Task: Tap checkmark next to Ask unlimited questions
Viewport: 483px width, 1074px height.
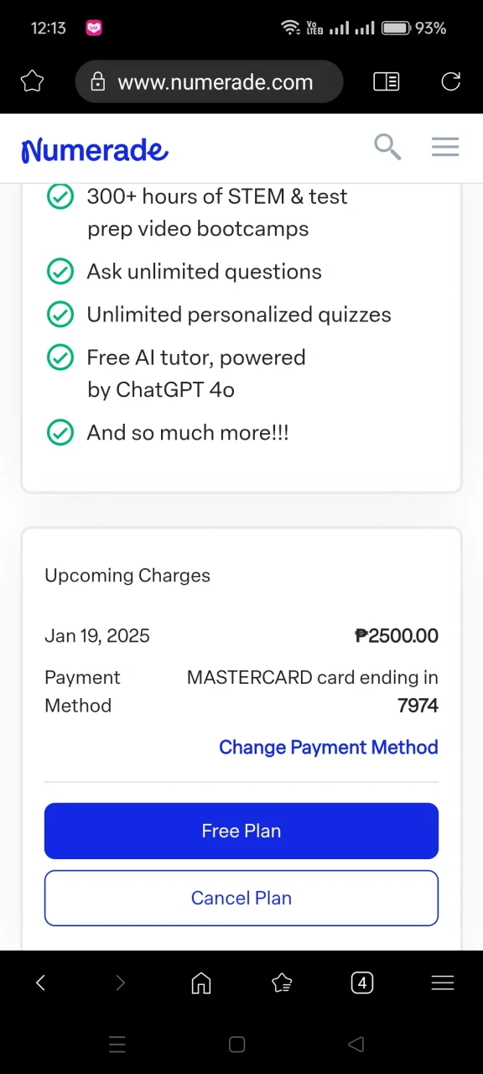Action: tap(60, 272)
